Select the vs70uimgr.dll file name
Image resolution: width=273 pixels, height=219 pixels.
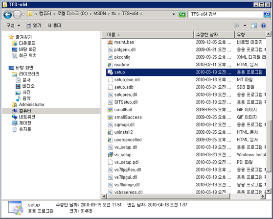127,185
